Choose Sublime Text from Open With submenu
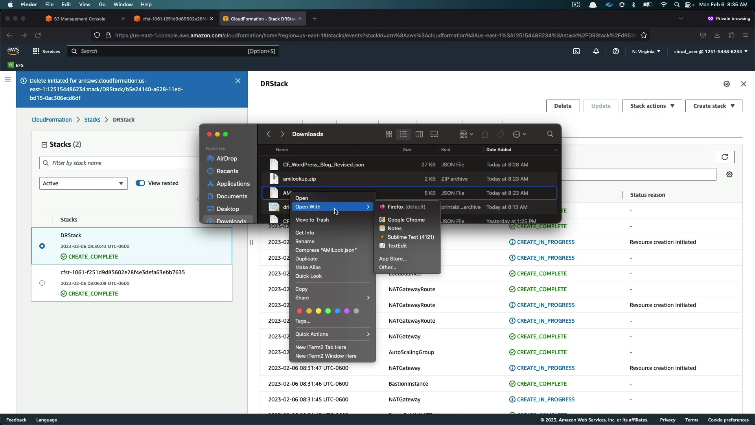The width and height of the screenshot is (755, 425). coord(410,237)
